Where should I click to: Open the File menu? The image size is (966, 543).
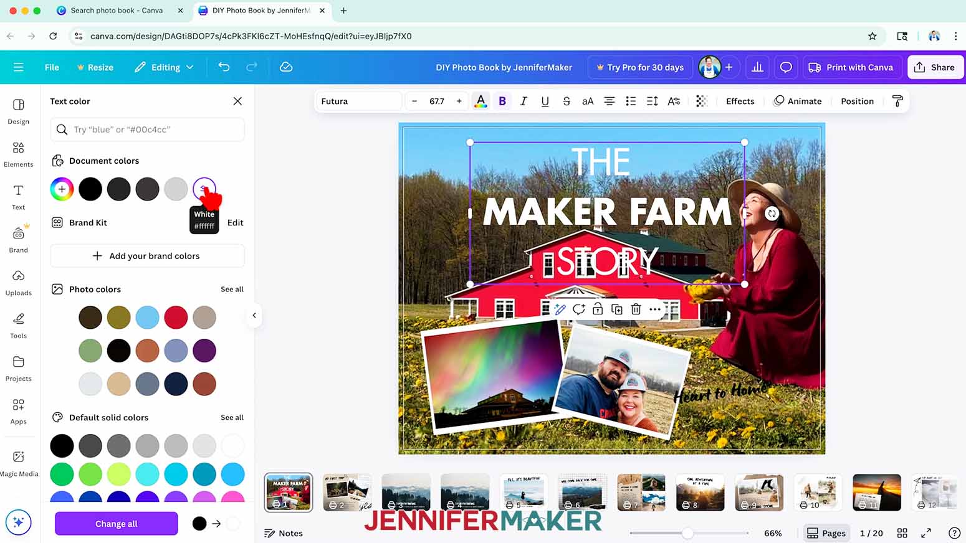coord(52,67)
